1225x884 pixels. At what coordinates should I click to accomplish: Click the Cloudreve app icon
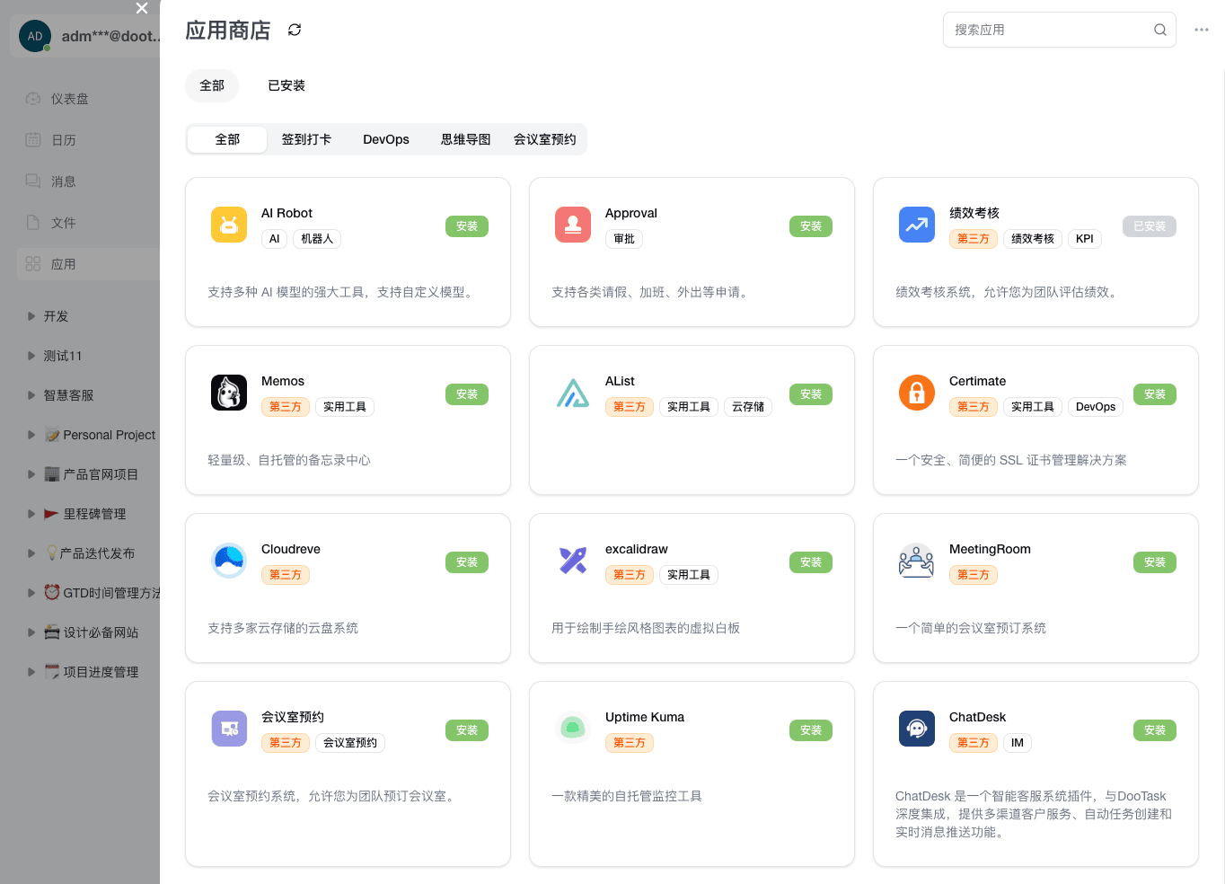point(229,561)
